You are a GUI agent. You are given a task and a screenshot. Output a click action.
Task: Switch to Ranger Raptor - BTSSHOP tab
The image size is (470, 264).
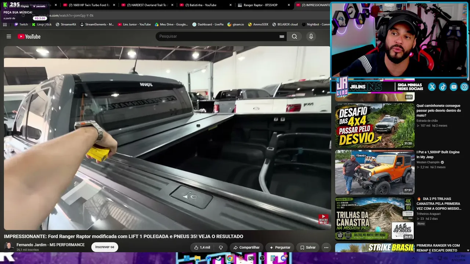tap(263, 5)
